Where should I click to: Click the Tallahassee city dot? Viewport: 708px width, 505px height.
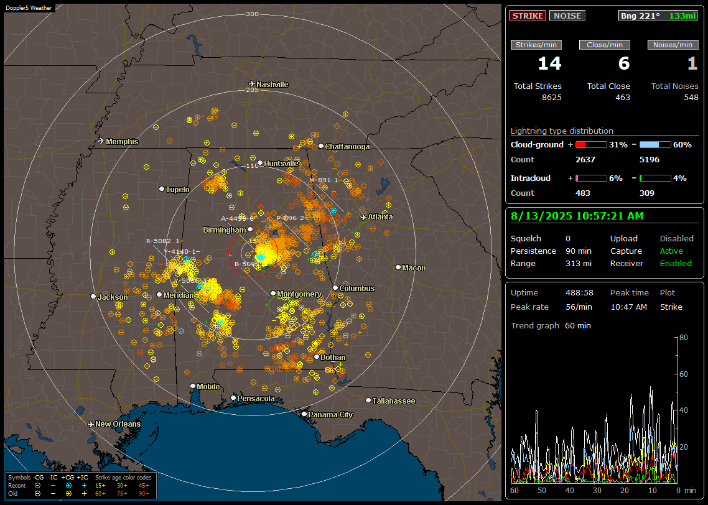click(368, 401)
